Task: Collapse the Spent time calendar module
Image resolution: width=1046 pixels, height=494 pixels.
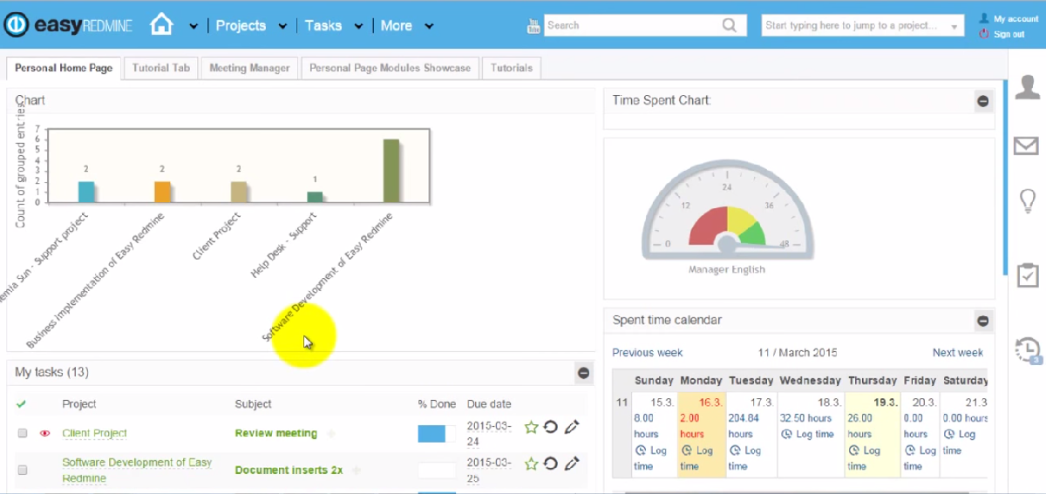Action: pyautogui.click(x=983, y=321)
